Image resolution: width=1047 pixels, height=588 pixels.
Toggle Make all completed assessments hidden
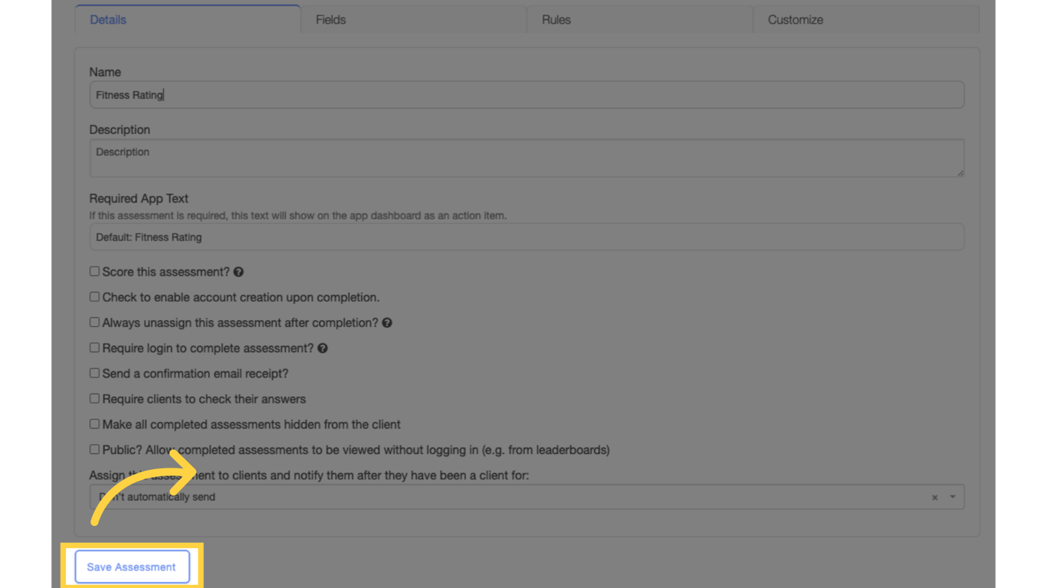[x=94, y=423]
